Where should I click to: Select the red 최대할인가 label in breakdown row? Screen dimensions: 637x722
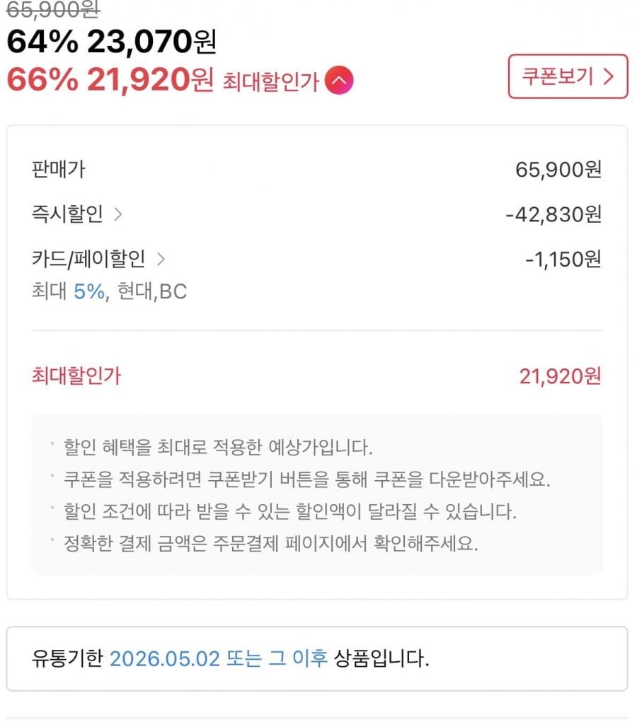(76, 376)
